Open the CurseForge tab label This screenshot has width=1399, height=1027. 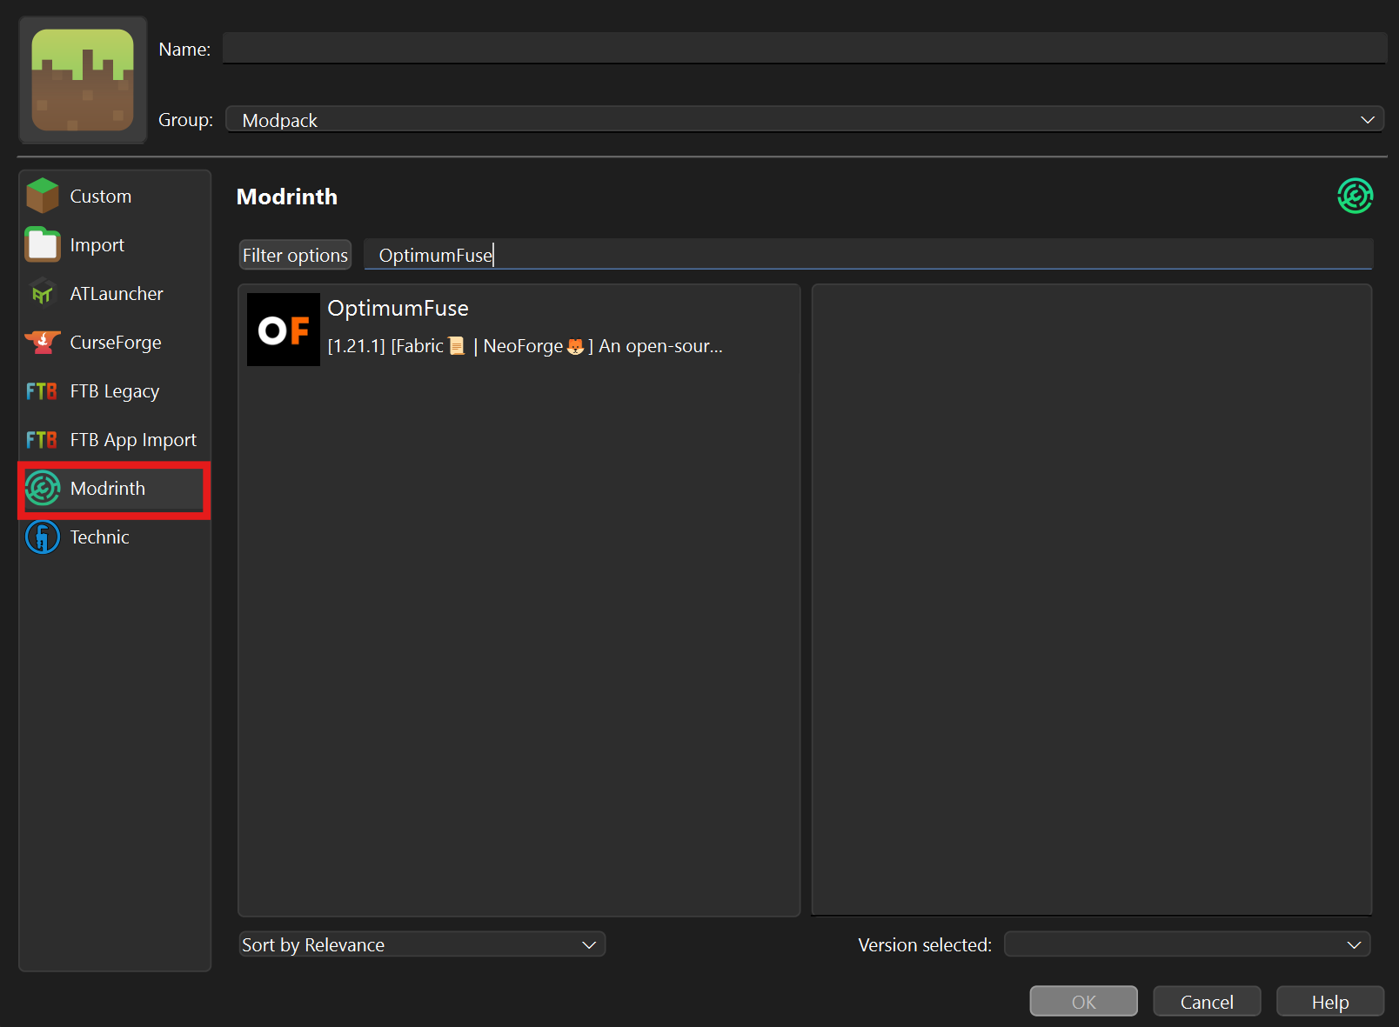(x=116, y=343)
